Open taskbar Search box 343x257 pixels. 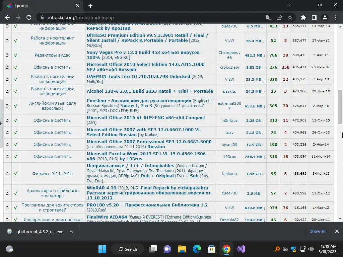click(128, 249)
